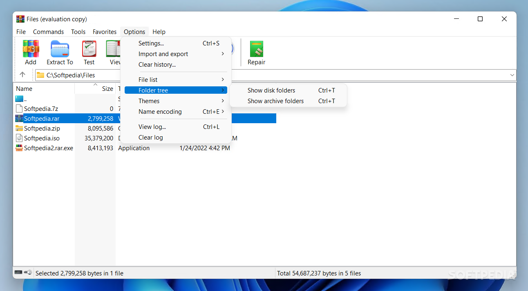Click the drive icon in status bar
Image resolution: width=528 pixels, height=291 pixels.
click(x=18, y=272)
